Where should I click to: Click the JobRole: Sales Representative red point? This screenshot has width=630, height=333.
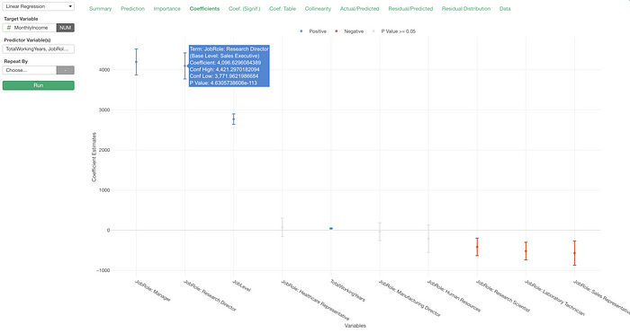574,253
